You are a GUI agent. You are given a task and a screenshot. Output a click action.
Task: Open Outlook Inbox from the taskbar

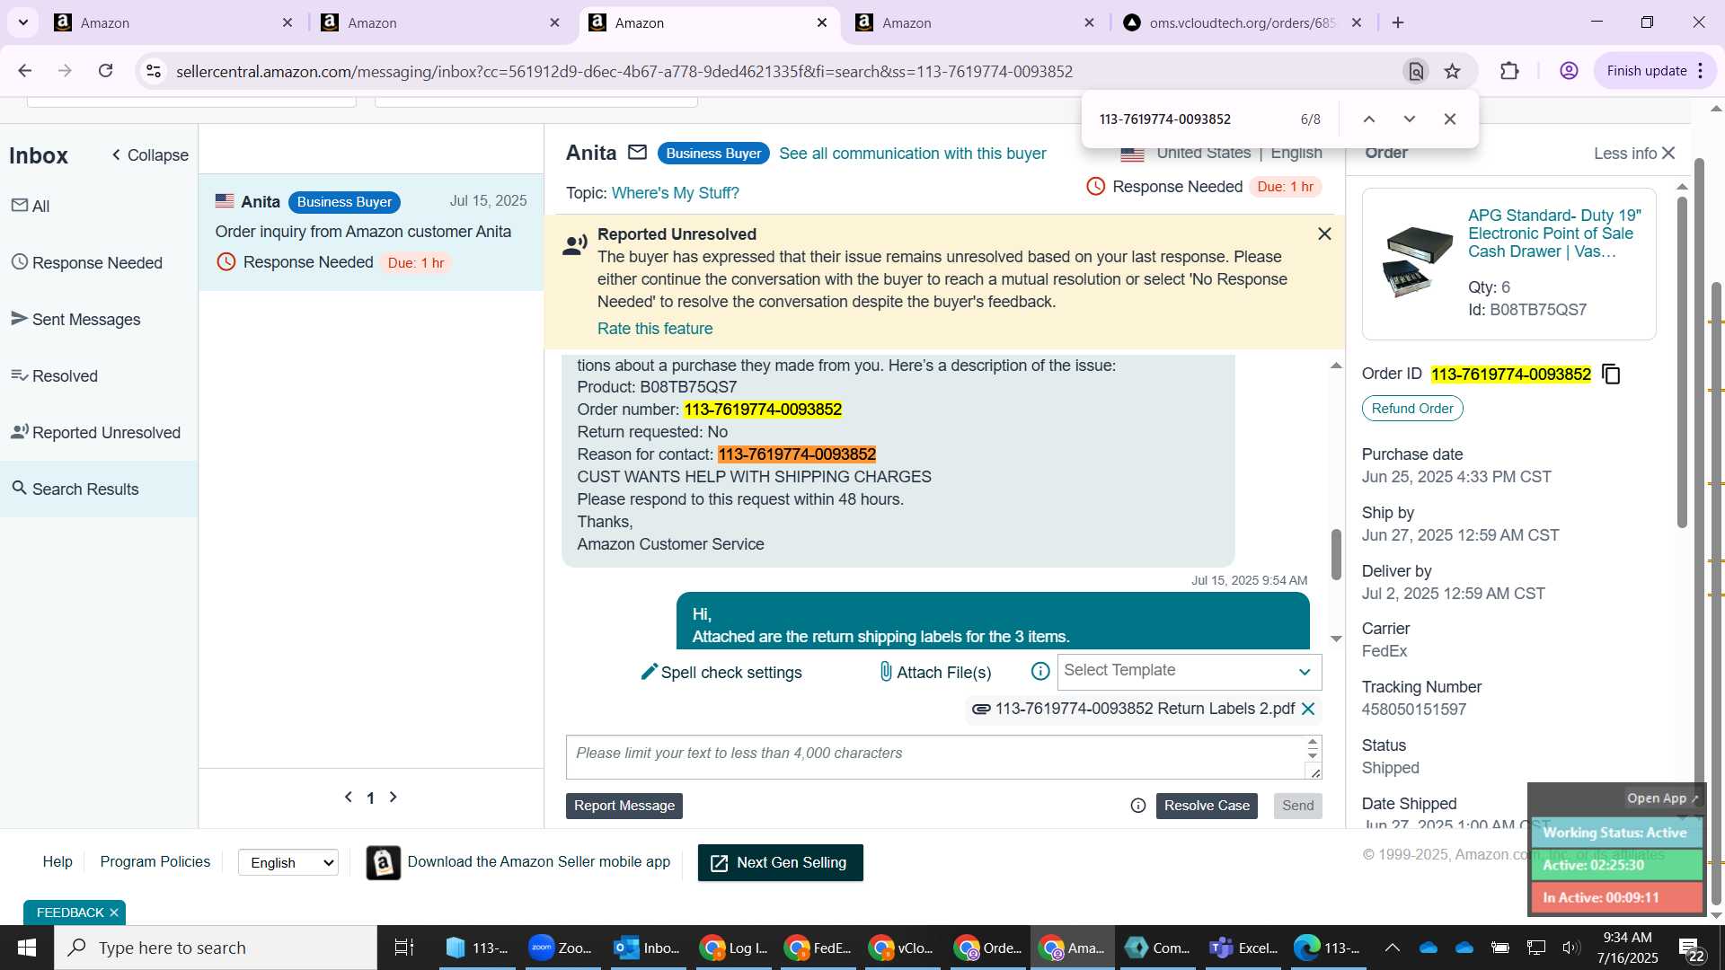pyautogui.click(x=647, y=948)
